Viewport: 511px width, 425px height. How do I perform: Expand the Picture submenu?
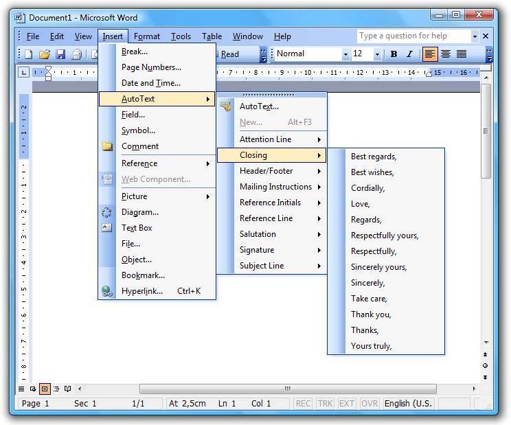coord(157,196)
